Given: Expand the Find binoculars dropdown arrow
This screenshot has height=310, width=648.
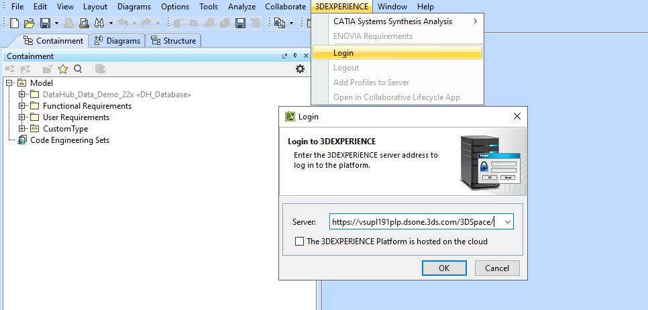Looking at the screenshot, I should [x=111, y=23].
